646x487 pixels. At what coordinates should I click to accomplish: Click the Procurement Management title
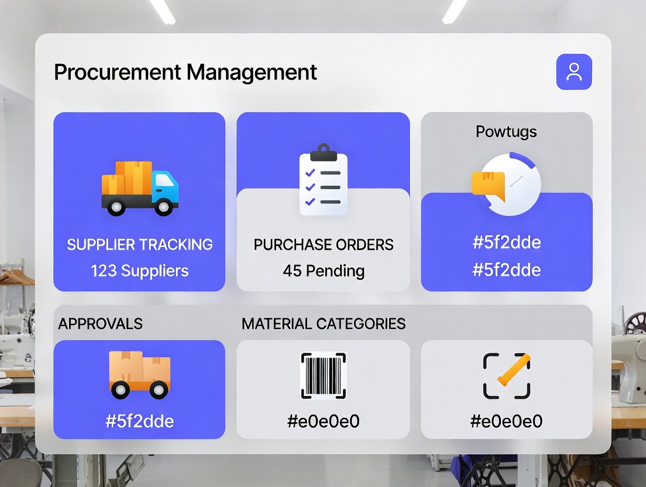point(185,72)
